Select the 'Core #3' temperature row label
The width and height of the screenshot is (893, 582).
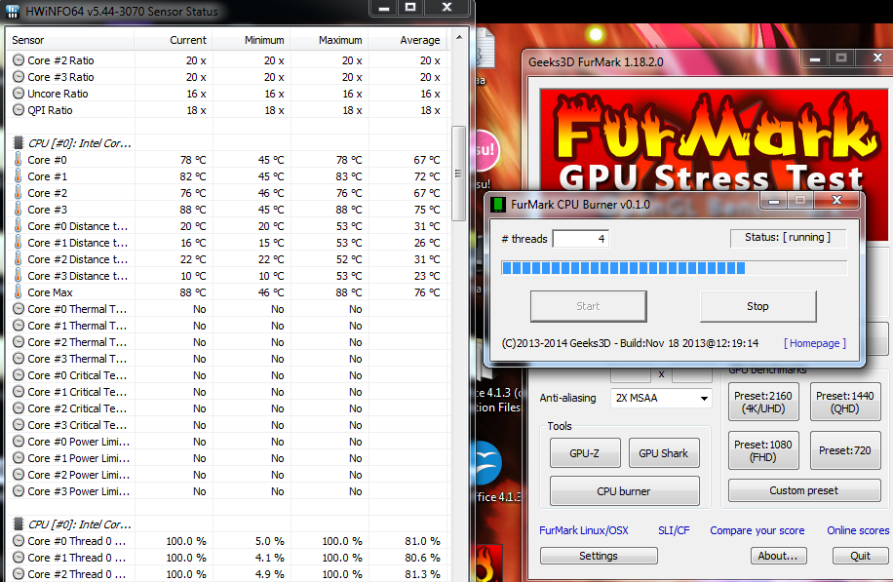point(47,210)
